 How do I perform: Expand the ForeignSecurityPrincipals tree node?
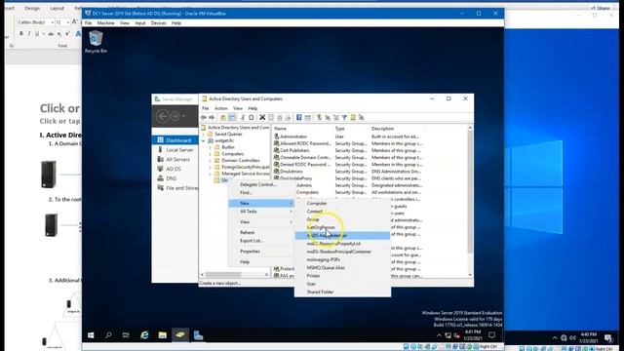pos(211,167)
